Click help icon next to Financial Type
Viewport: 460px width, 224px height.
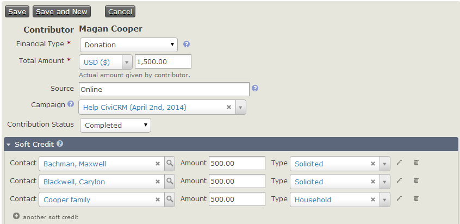click(x=187, y=45)
